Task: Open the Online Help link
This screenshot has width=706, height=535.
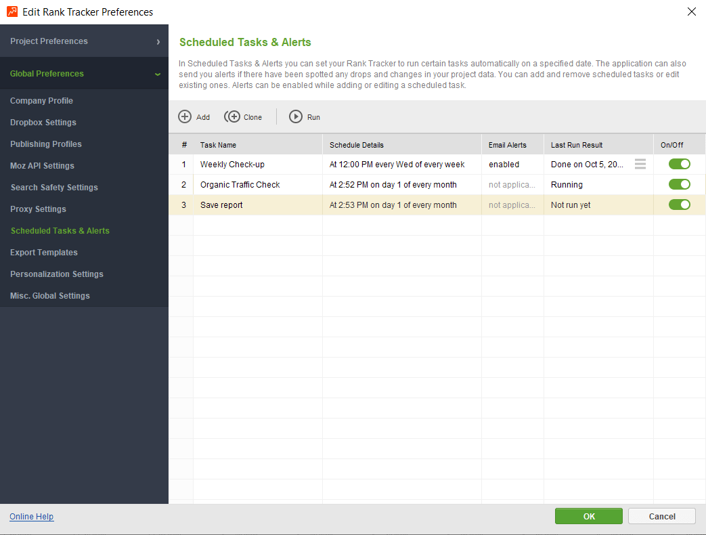Action: click(32, 517)
